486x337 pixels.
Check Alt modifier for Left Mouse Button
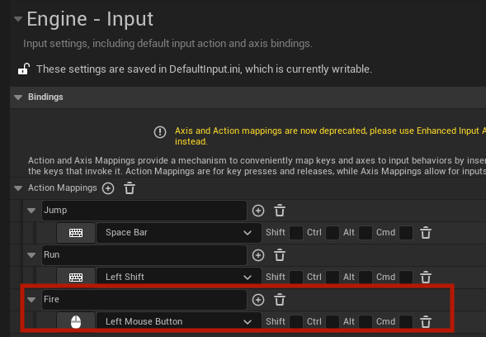(366, 321)
